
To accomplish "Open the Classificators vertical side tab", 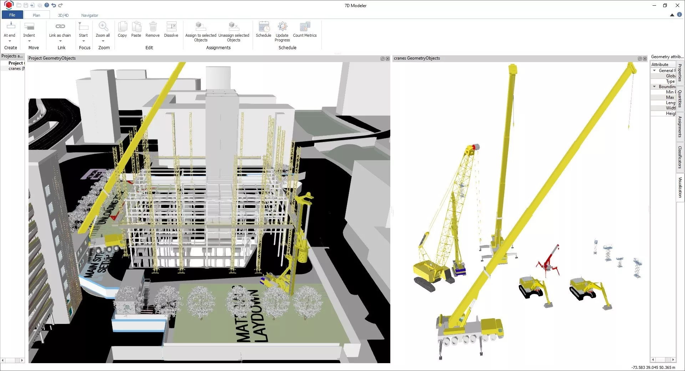I will (680, 157).
